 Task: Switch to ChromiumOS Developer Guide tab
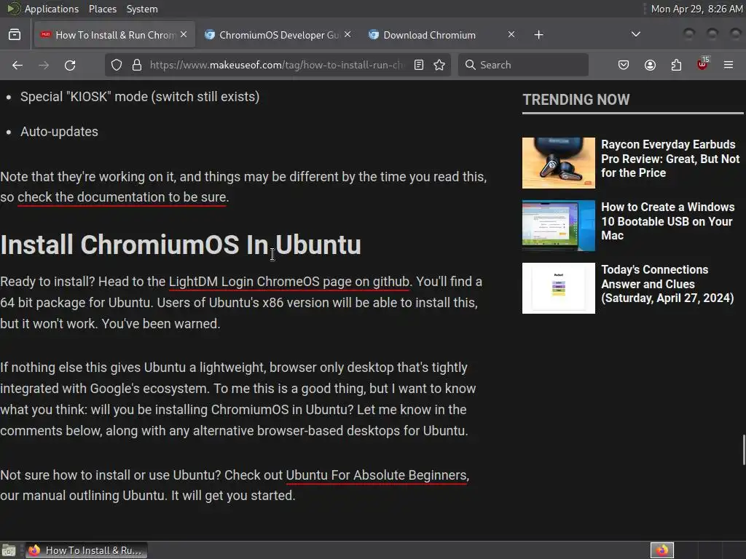pyautogui.click(x=278, y=35)
